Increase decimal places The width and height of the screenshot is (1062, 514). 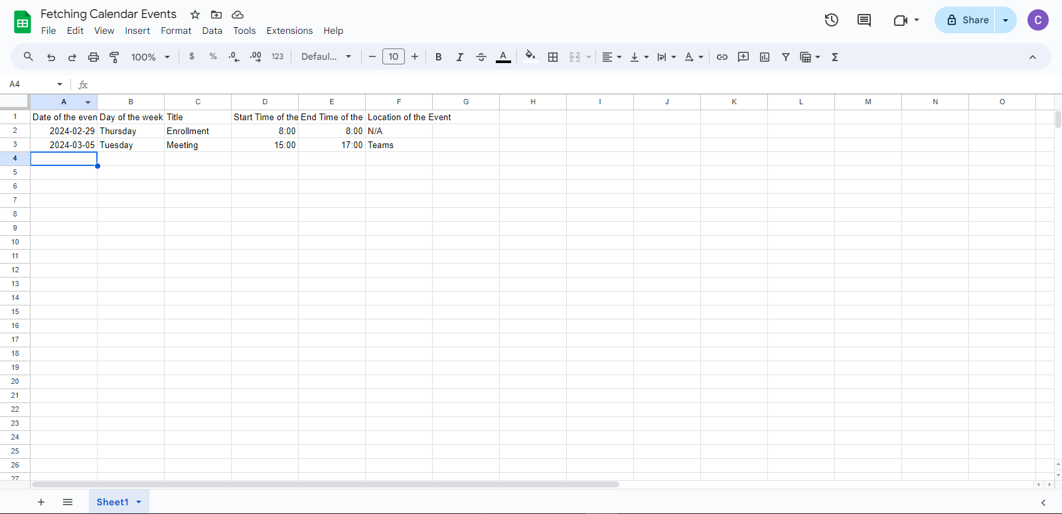coord(256,57)
